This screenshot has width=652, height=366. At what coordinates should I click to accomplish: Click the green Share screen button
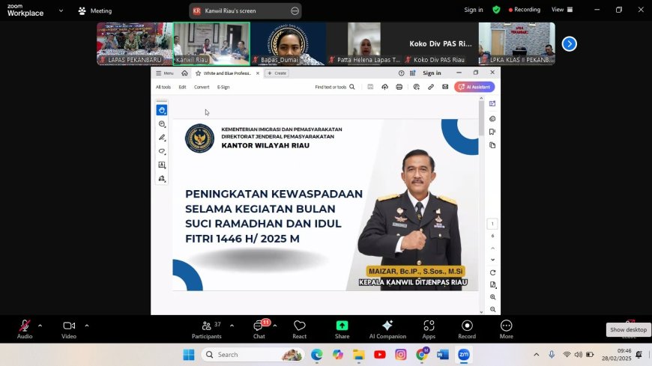click(x=342, y=329)
